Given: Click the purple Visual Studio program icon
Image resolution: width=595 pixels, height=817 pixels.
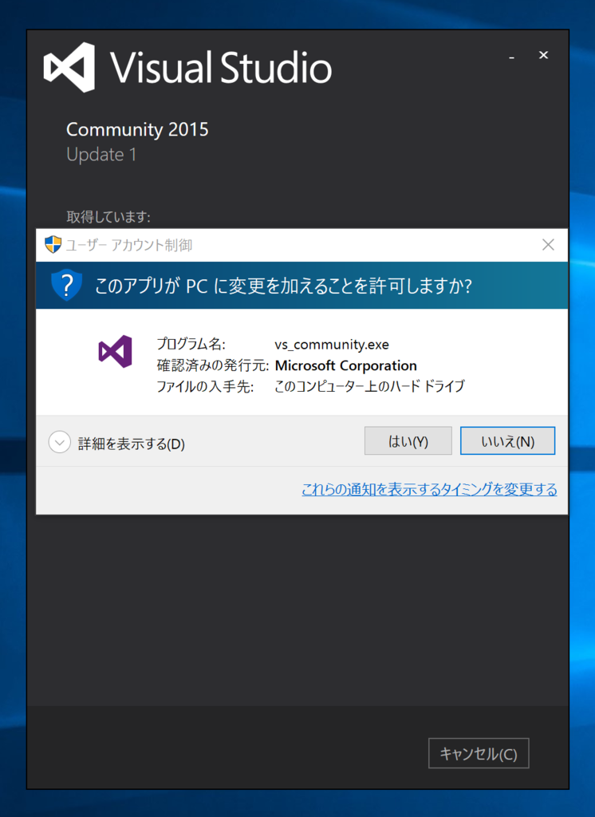Looking at the screenshot, I should (x=115, y=352).
